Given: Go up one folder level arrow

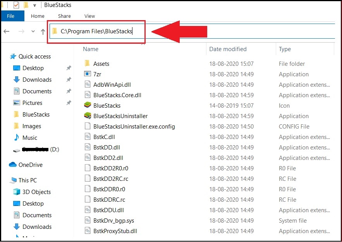Looking at the screenshot, I should (43, 32).
